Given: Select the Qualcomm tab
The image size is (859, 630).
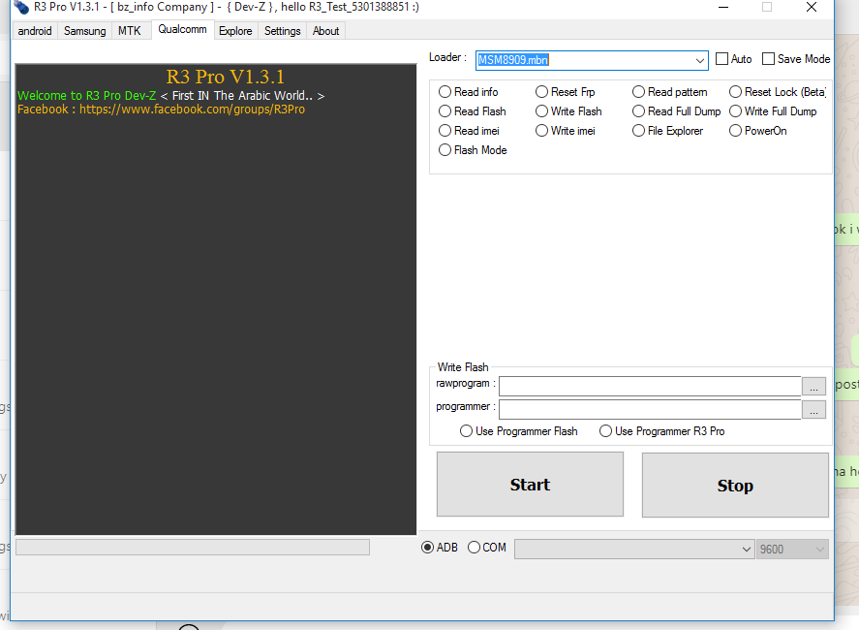Looking at the screenshot, I should coord(182,30).
